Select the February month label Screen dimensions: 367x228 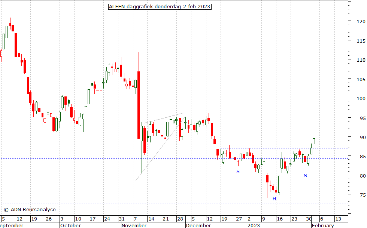323,225
